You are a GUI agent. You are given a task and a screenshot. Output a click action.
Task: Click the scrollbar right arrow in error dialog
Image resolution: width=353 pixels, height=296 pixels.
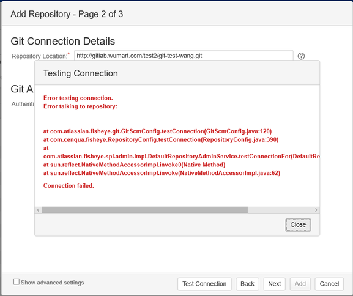[x=316, y=210]
